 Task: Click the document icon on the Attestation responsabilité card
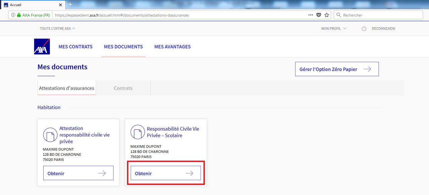pos(50,135)
